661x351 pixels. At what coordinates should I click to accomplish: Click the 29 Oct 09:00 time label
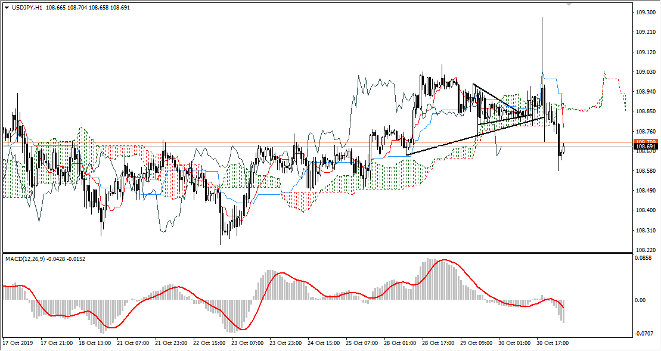click(477, 343)
